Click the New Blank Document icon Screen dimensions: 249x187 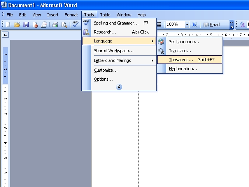pyautogui.click(x=8, y=25)
